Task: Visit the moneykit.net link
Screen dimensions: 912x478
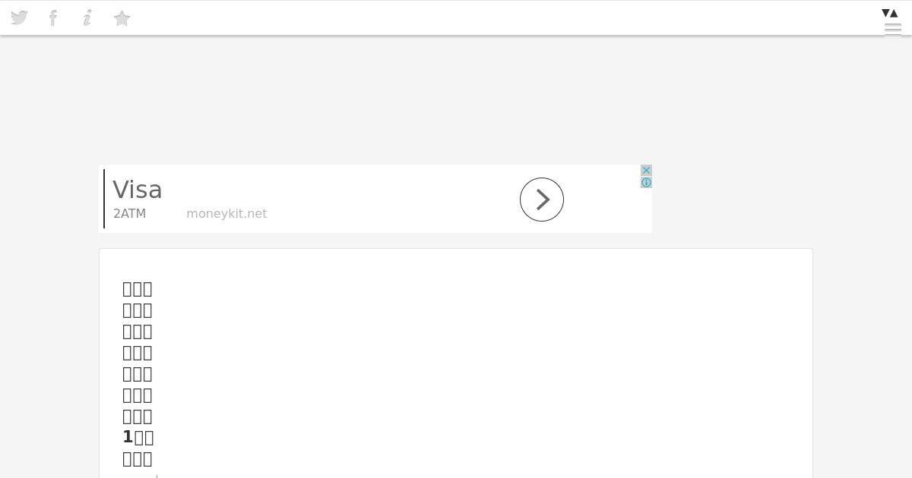Action: coord(226,214)
